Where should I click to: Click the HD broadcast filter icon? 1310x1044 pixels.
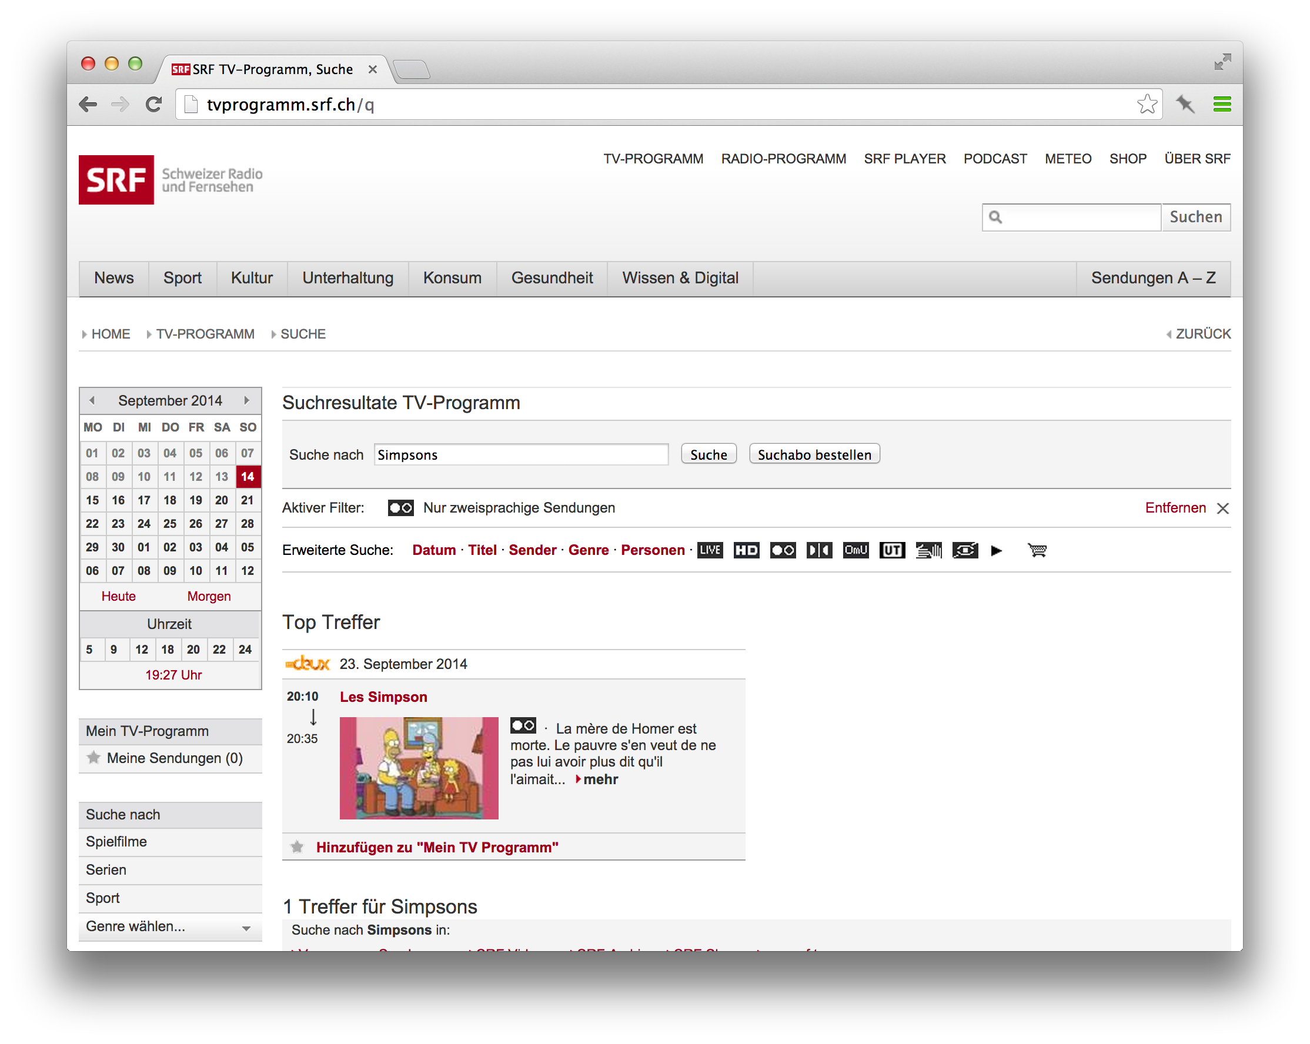744,550
